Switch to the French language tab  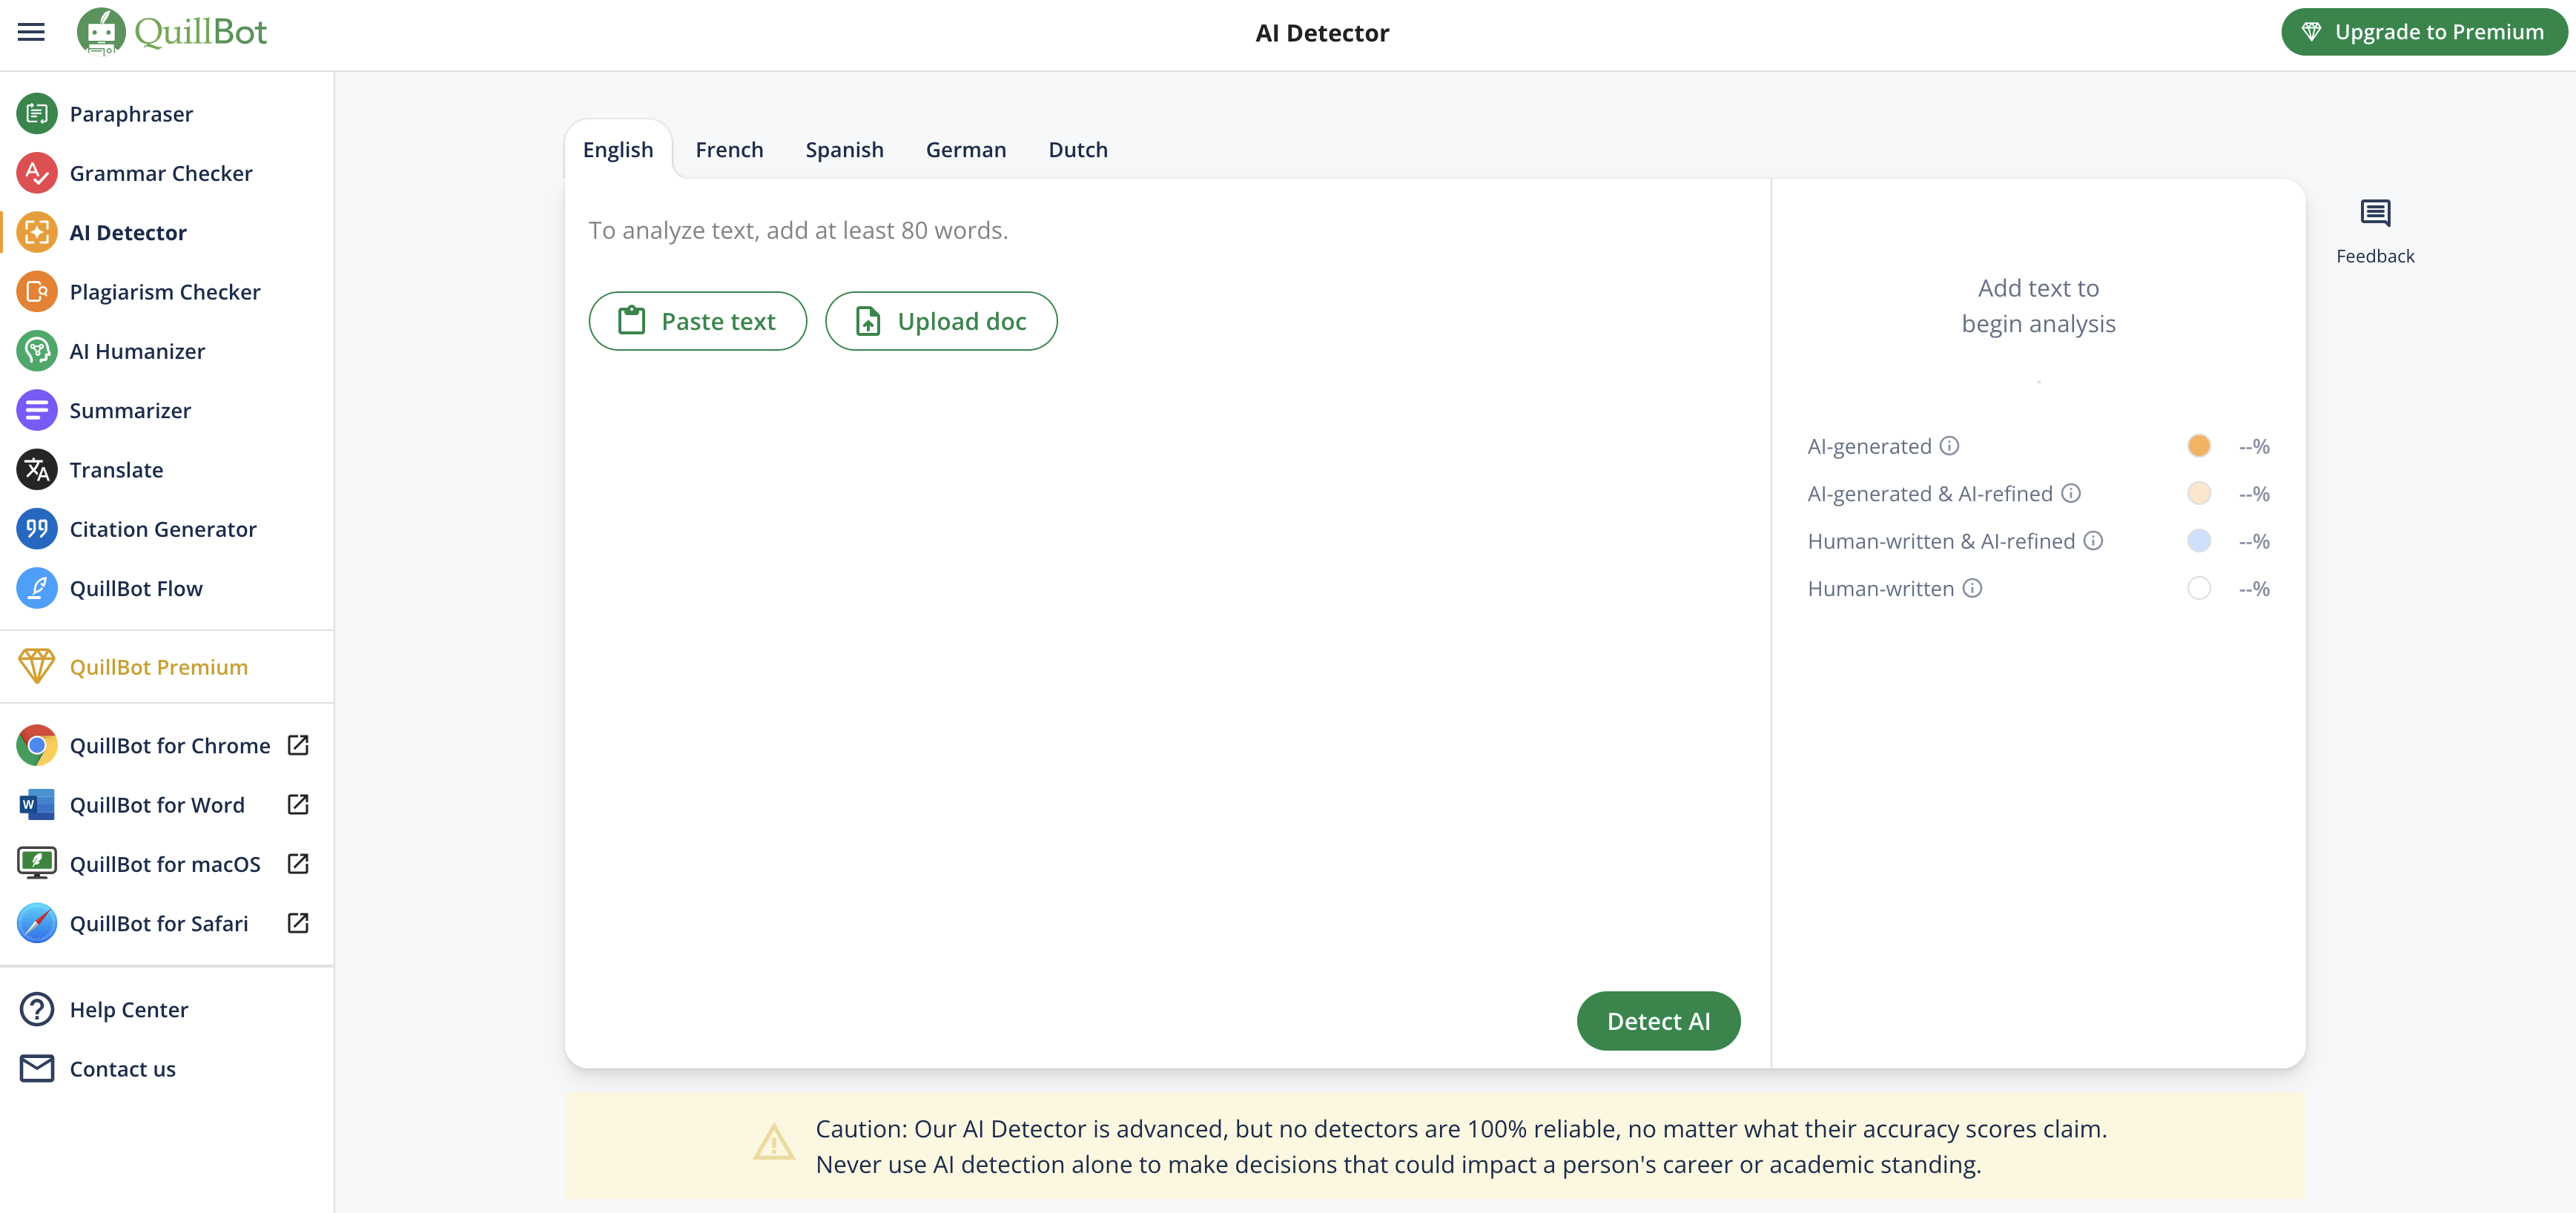pyautogui.click(x=729, y=150)
